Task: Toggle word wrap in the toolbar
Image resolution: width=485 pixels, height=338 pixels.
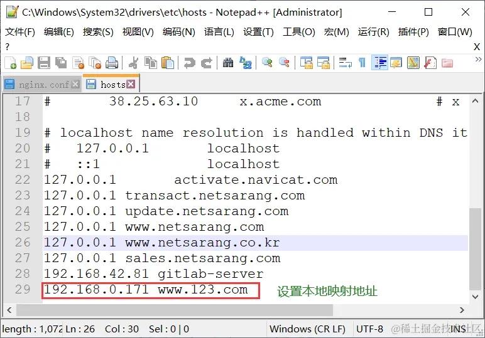Action: click(345, 63)
